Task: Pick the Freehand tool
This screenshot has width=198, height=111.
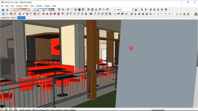Action: [x=38, y=14]
